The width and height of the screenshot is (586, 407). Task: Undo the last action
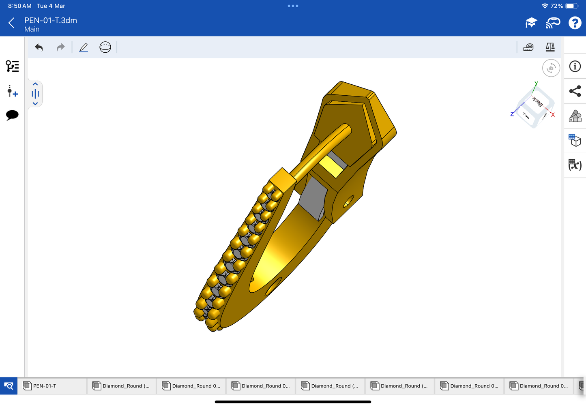click(39, 47)
